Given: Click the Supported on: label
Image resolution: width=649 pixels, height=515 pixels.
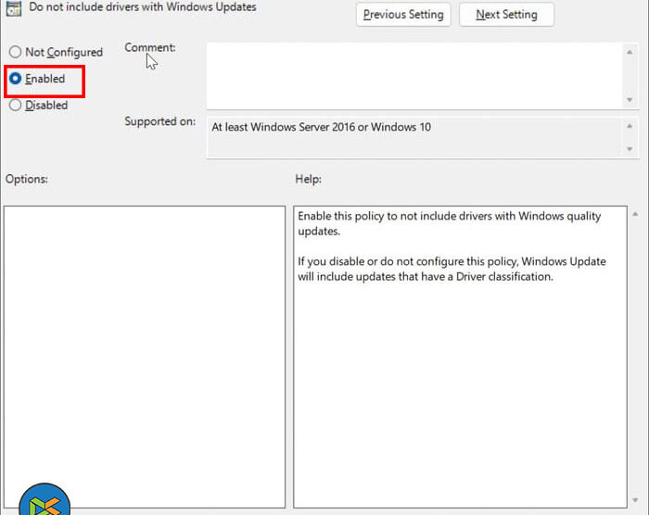Looking at the screenshot, I should point(160,121).
